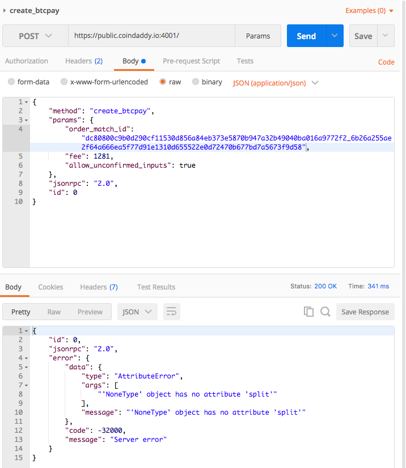
Task: Click the Send button
Action: (307, 36)
